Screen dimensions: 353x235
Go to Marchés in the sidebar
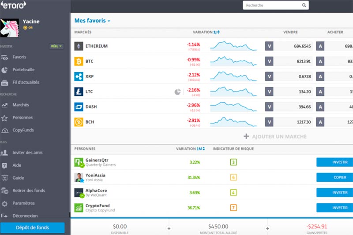click(21, 105)
